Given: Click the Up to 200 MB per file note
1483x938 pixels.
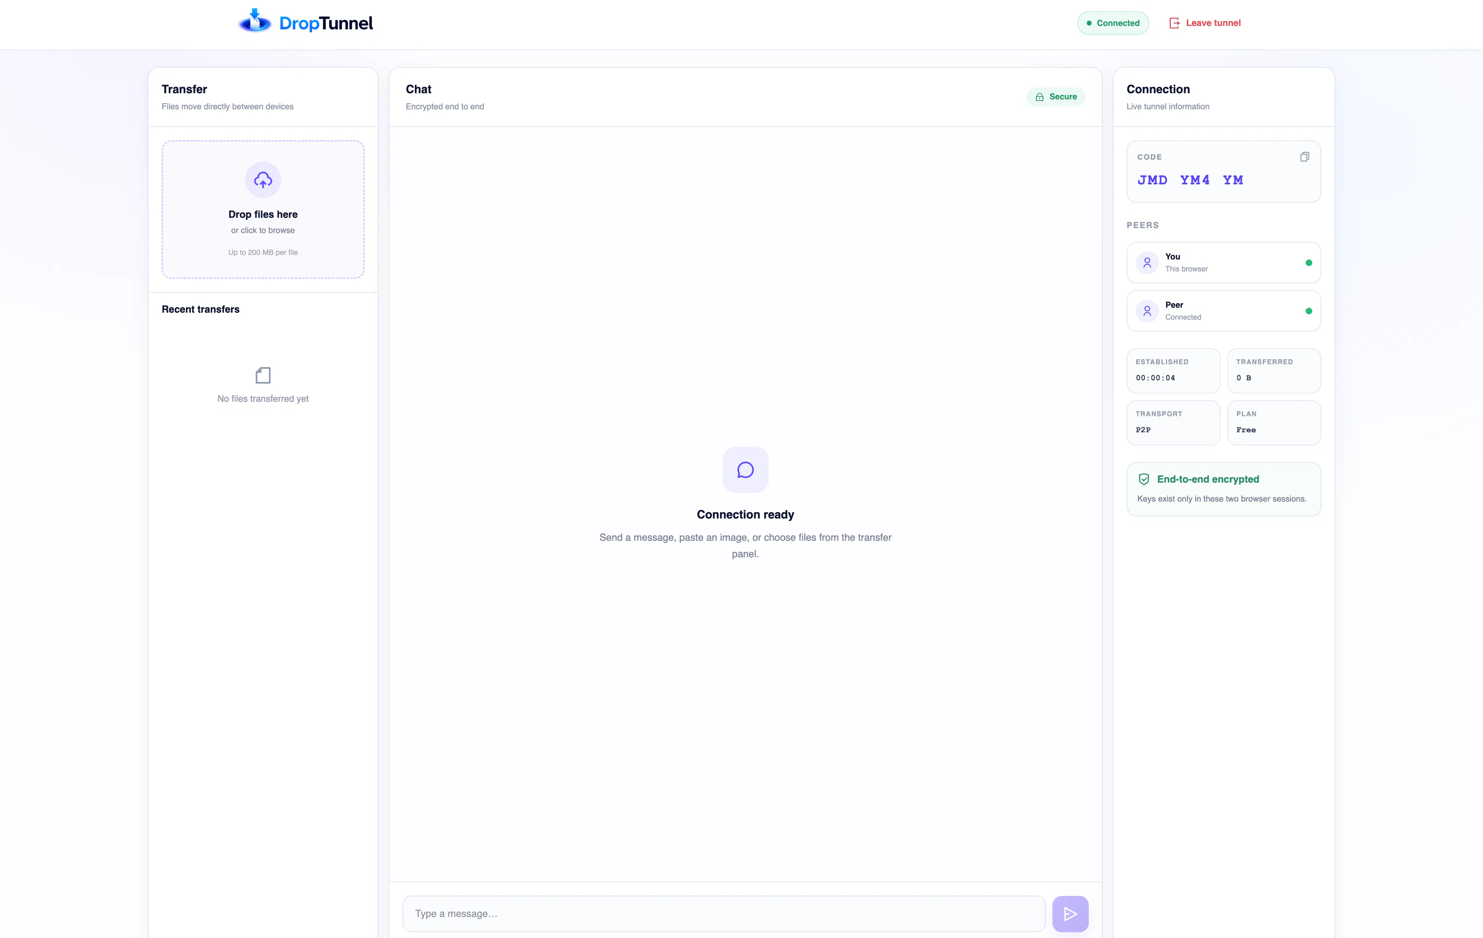Looking at the screenshot, I should tap(263, 252).
